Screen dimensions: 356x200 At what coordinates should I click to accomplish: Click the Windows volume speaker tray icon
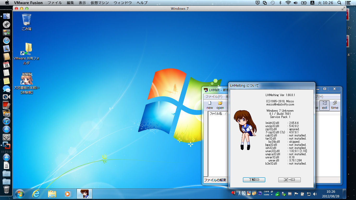point(315,194)
